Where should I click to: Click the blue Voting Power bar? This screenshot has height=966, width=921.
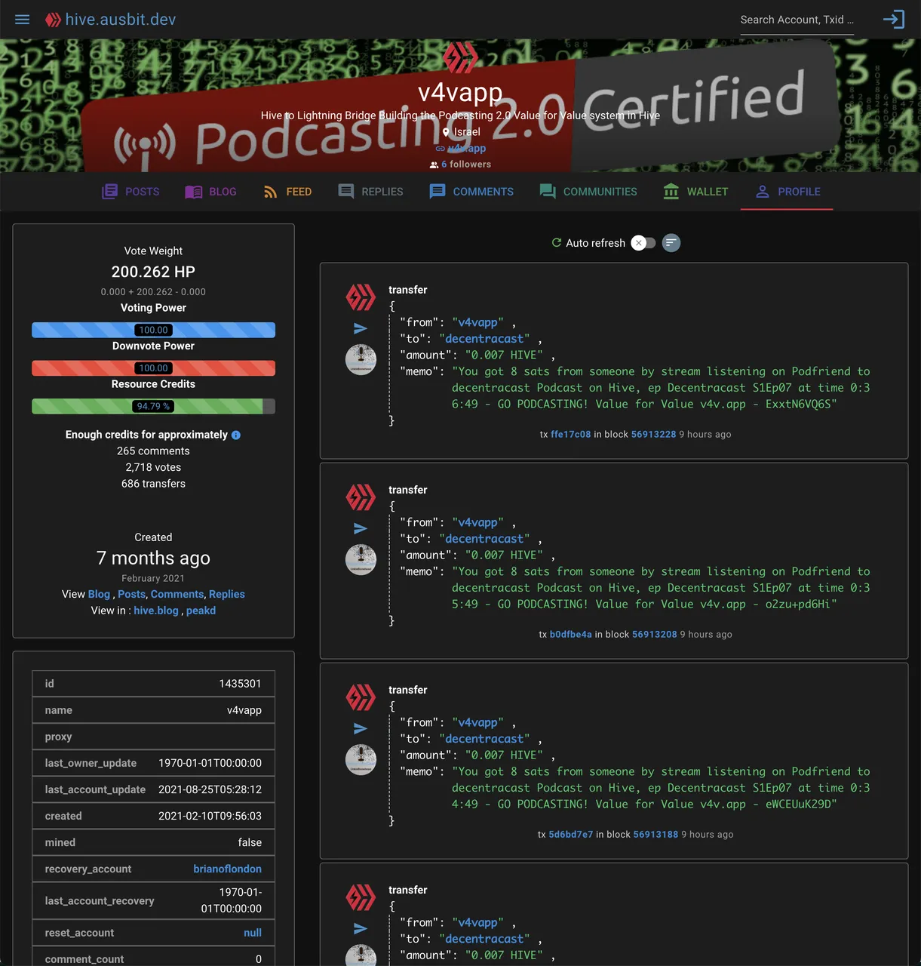153,330
